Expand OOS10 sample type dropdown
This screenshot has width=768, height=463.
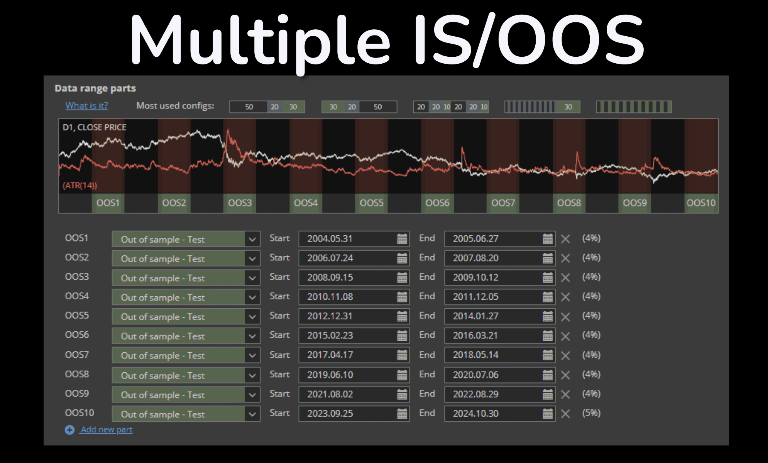(x=252, y=414)
